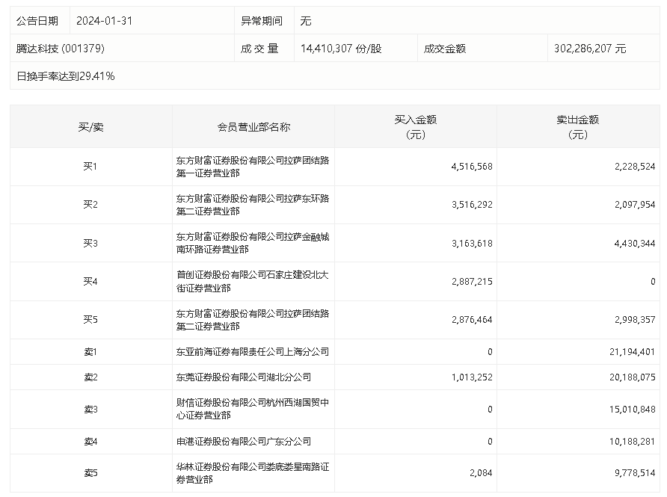Click the 会员营业部名称 column header
667x497 pixels.
pyautogui.click(x=253, y=127)
